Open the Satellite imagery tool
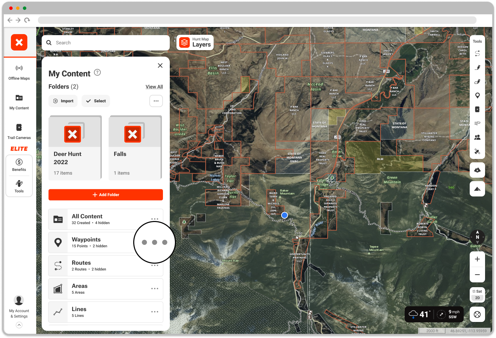Viewport: 496px width, 338px height. click(477, 151)
